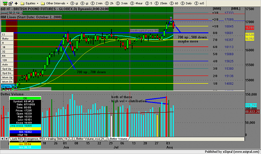Click the highlighted Money Tr button
Image resolution: width=261 pixels, height=154 pixels.
(x=7, y=86)
